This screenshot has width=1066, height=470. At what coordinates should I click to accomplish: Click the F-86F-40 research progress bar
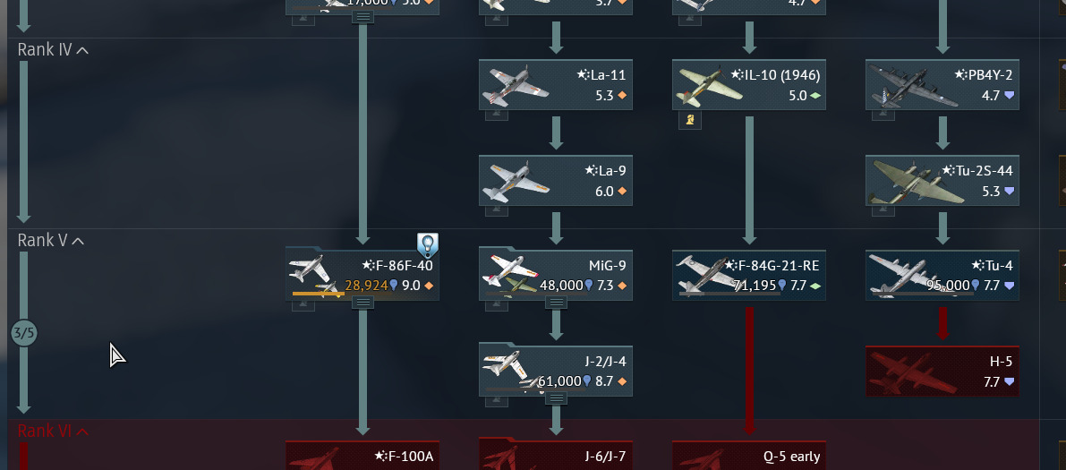[318, 294]
